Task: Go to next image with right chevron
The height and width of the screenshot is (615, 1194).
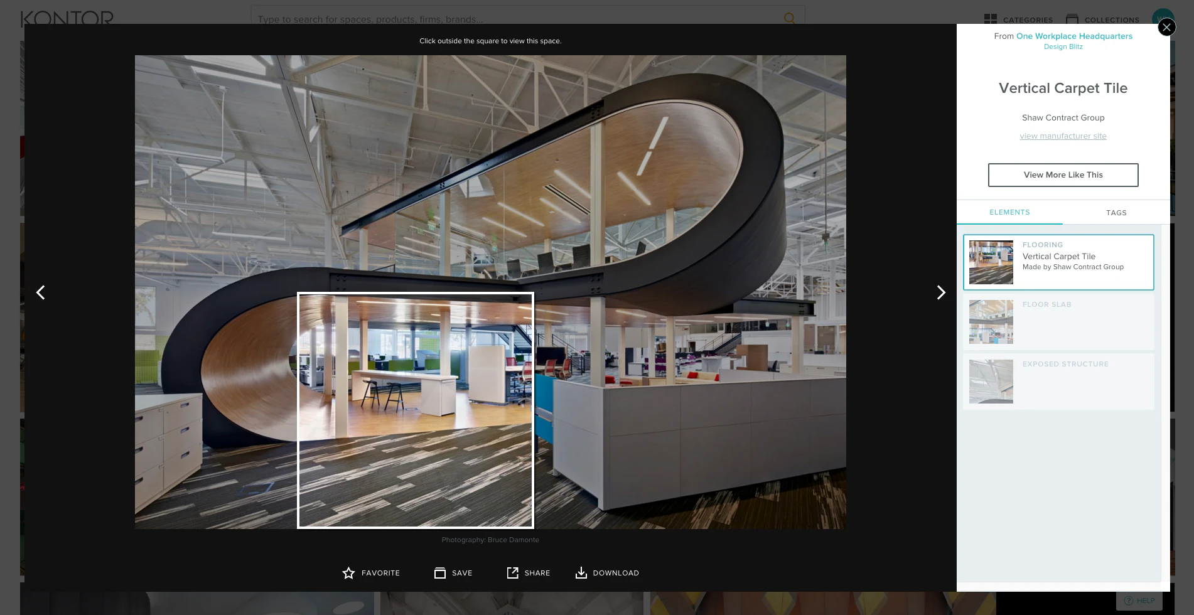Action: (x=940, y=292)
